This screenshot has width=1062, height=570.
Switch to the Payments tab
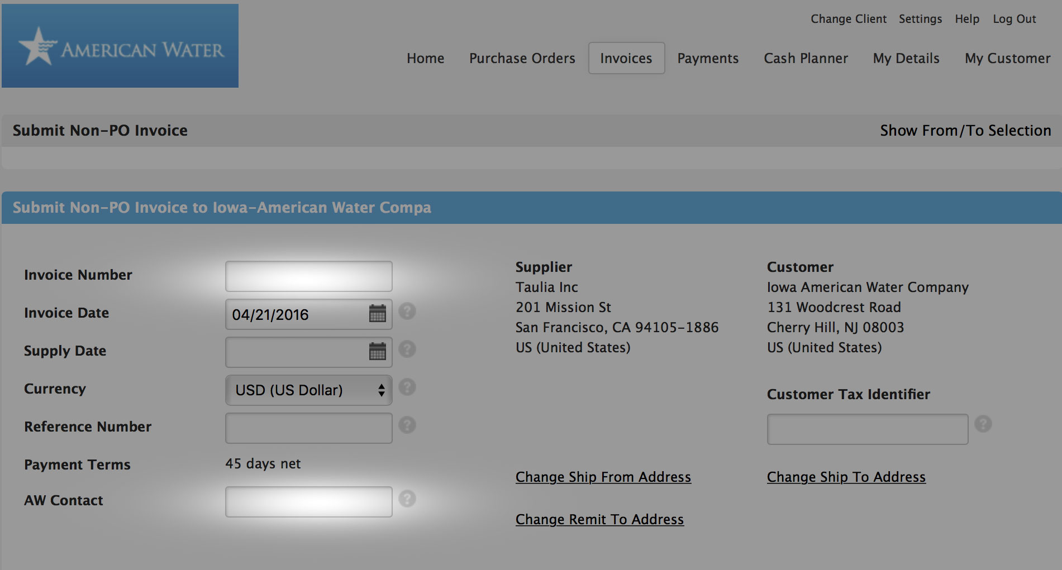[x=708, y=58]
